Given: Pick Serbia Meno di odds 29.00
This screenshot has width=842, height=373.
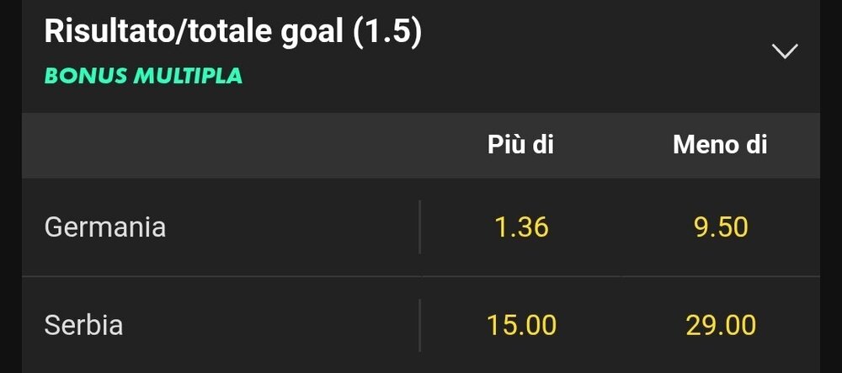Looking at the screenshot, I should coord(721,325).
